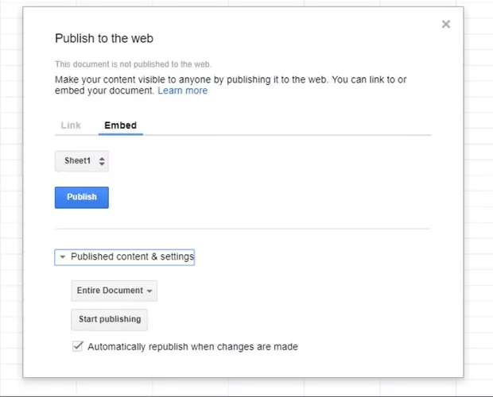Click the spreadsheet grid left of the dialog
The height and width of the screenshot is (397, 493).
tap(10, 198)
